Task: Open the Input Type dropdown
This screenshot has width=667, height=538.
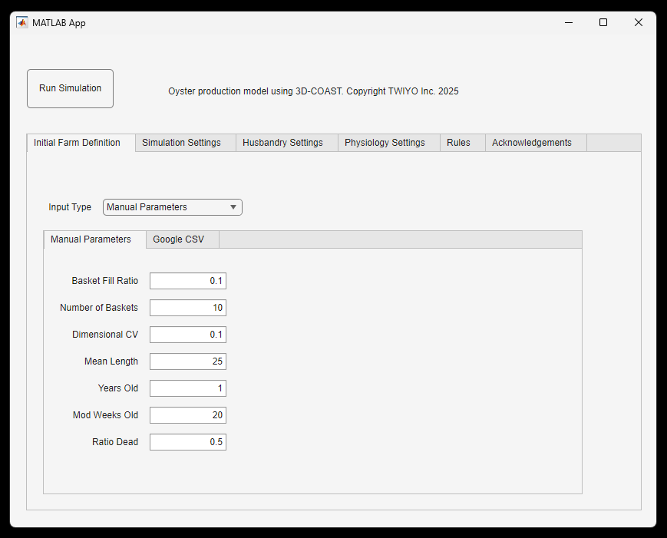Action: [x=172, y=207]
